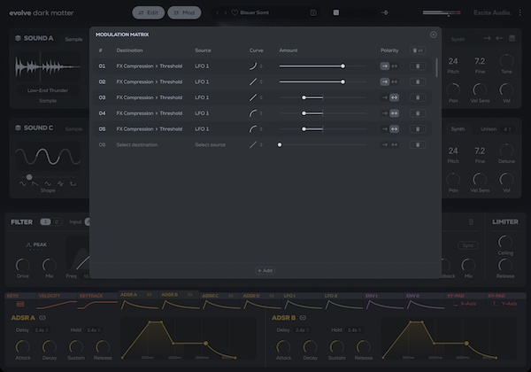This screenshot has height=372, width=531.
Task: Select filter slot 2 toggle
Action: click(x=57, y=222)
